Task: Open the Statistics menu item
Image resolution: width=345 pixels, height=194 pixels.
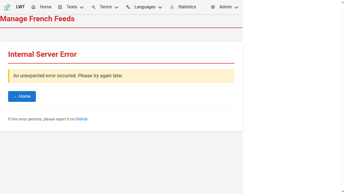Action: click(x=187, y=7)
